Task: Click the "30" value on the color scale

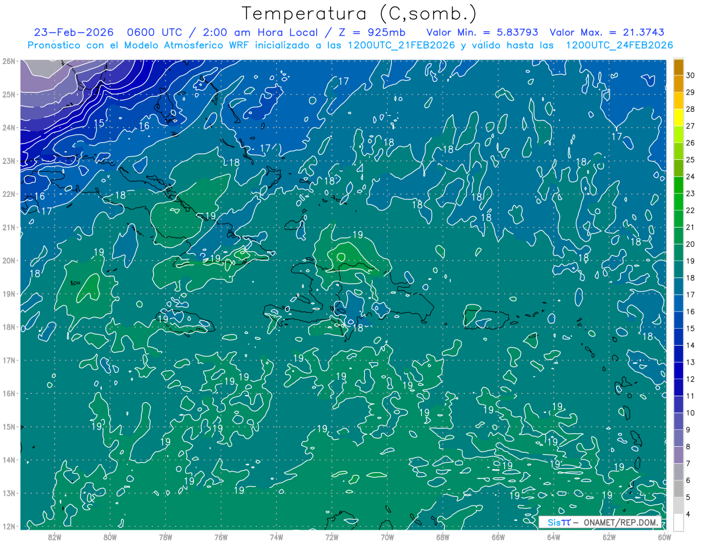Action: (690, 75)
